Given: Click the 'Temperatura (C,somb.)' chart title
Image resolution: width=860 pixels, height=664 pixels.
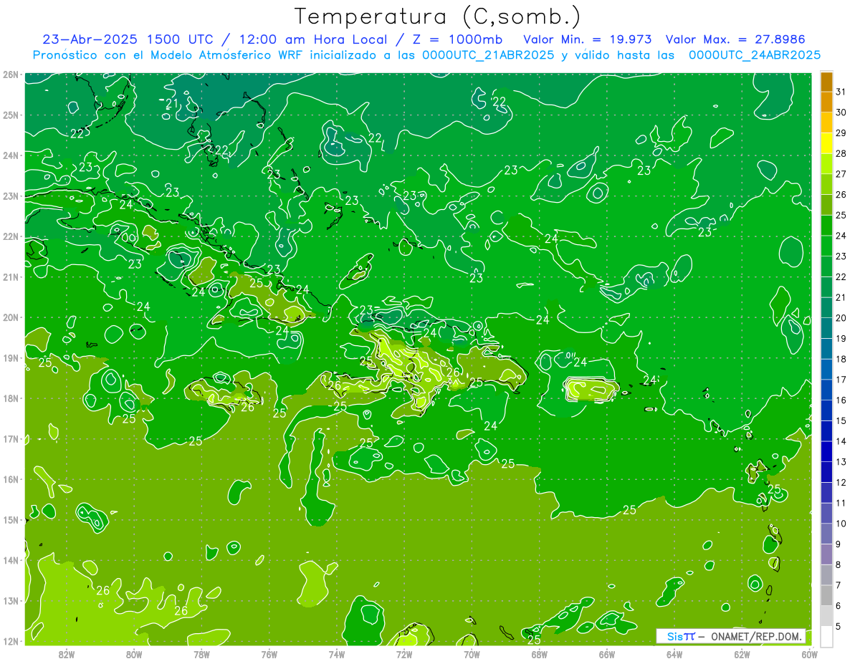Looking at the screenshot, I should click(438, 16).
